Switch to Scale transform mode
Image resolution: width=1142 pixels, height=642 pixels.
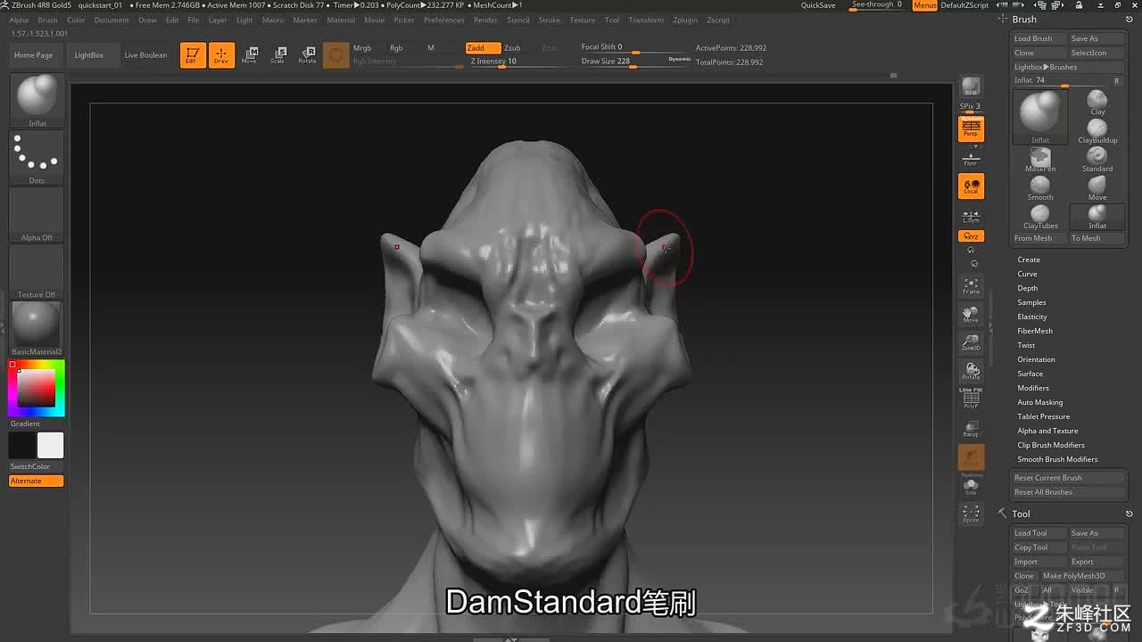pyautogui.click(x=278, y=55)
